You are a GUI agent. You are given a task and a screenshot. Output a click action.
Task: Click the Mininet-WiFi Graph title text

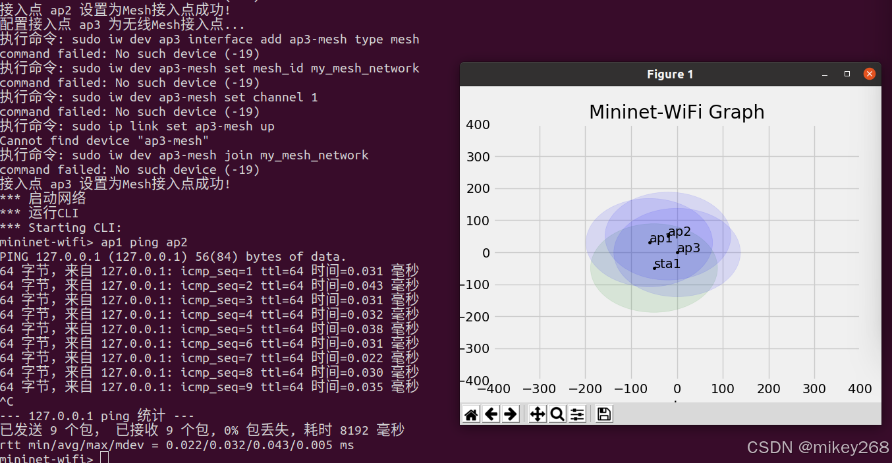pos(677,112)
